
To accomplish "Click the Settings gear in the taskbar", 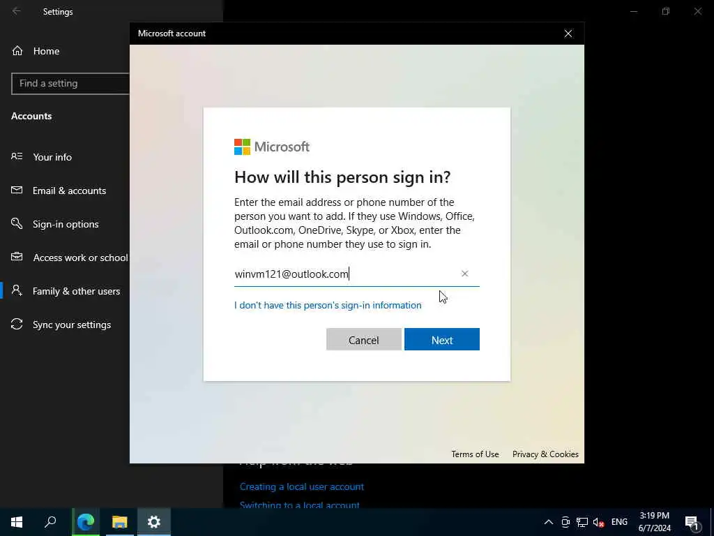I will [x=154, y=522].
